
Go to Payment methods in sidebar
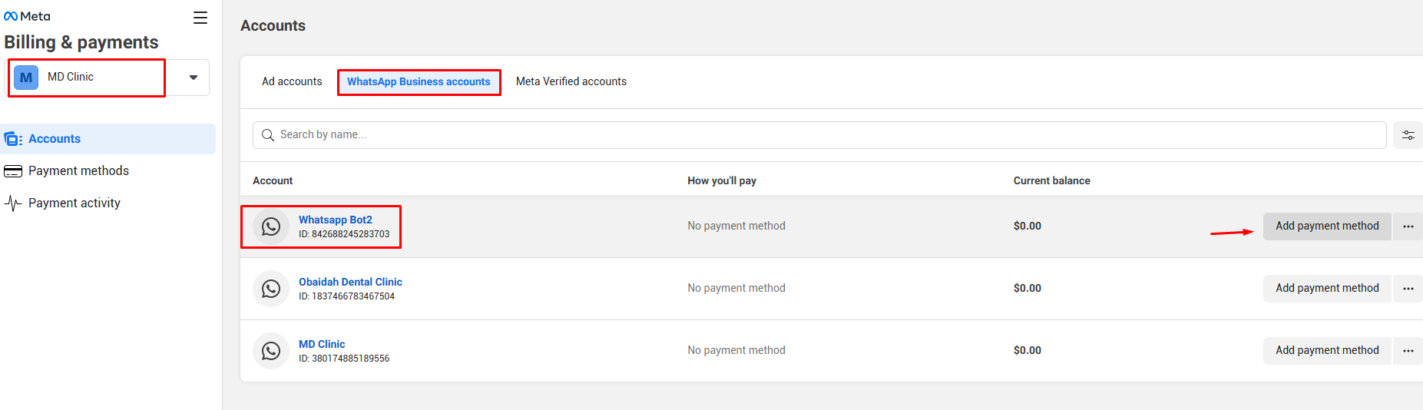point(78,171)
